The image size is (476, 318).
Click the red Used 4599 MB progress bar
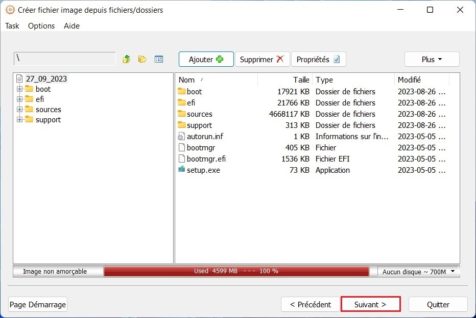coord(236,271)
